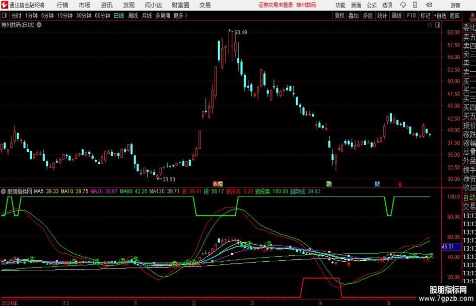The width and height of the screenshot is (476, 306).
Task: Click the 画线 drawing toolbar button
Action: pyautogui.click(x=397, y=16)
